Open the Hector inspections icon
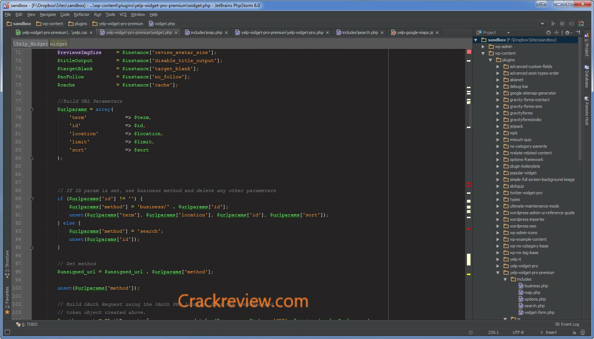594x339 pixels. coord(583,332)
